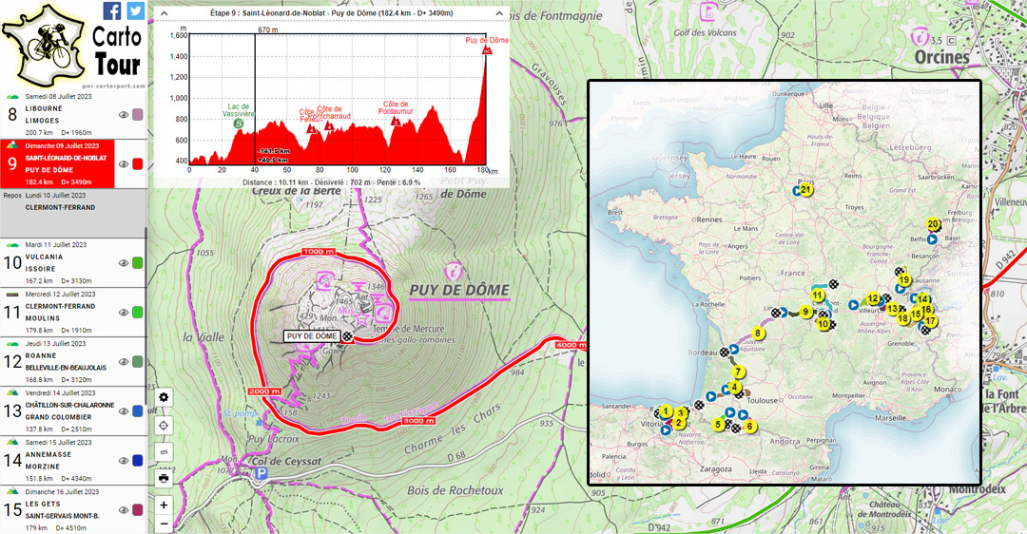The width and height of the screenshot is (1027, 534).
Task: Open the Facebook share icon
Action: tap(112, 10)
